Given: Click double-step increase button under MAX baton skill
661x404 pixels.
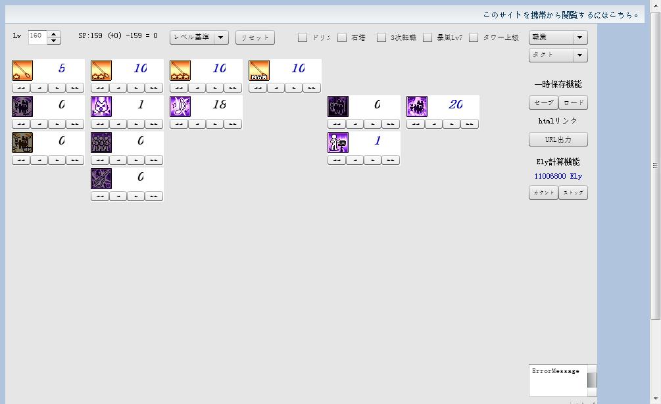Looking at the screenshot, I should (x=312, y=87).
